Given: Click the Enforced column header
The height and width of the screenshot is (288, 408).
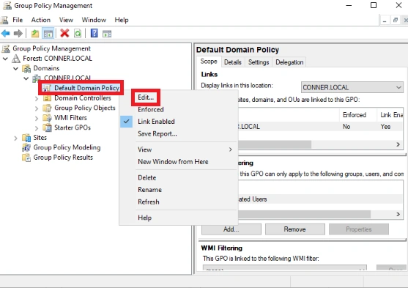Looking at the screenshot, I should tap(357, 115).
